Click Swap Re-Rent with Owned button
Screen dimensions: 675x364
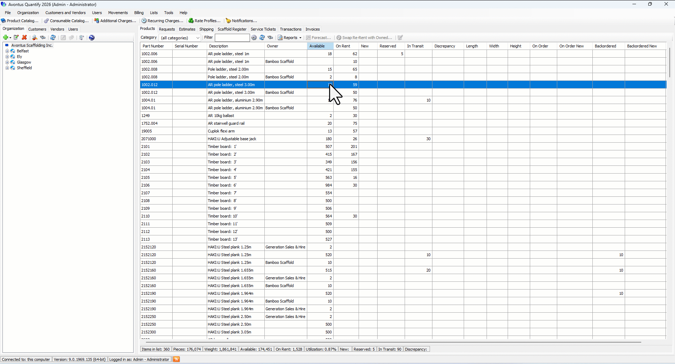tap(364, 38)
